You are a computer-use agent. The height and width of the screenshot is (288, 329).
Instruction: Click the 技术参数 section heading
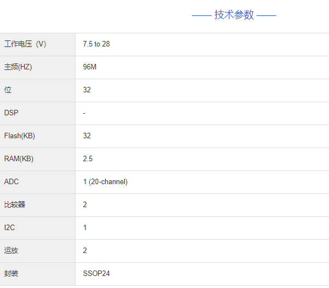tap(234, 15)
